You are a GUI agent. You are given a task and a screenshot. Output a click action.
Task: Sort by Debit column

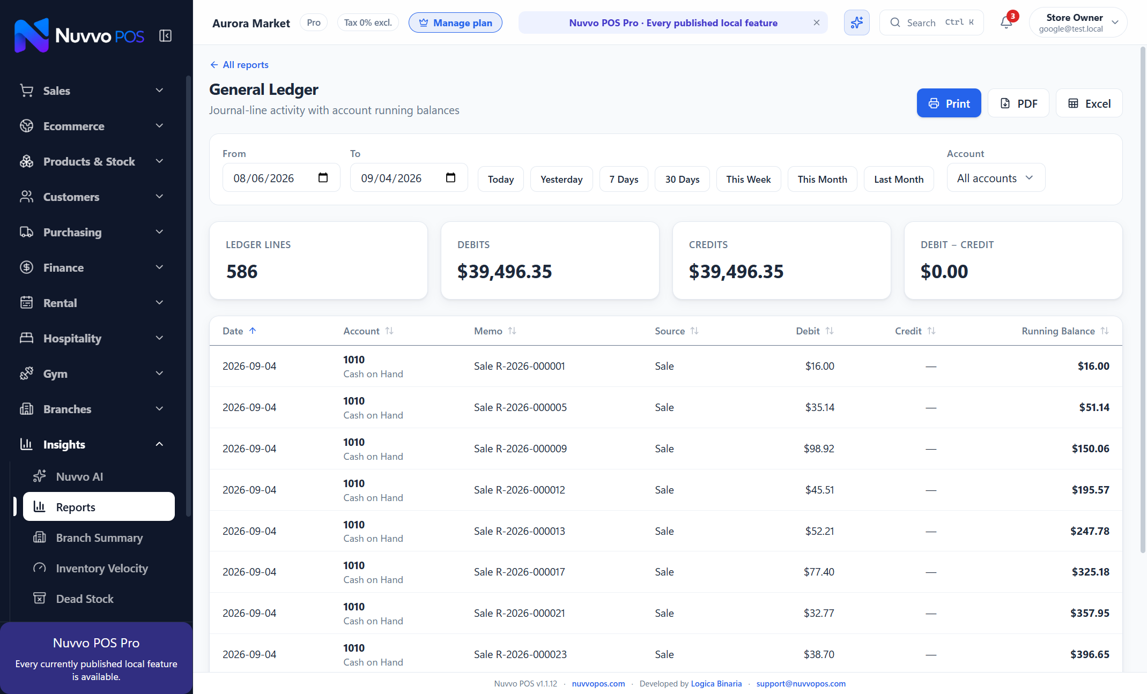tap(815, 331)
